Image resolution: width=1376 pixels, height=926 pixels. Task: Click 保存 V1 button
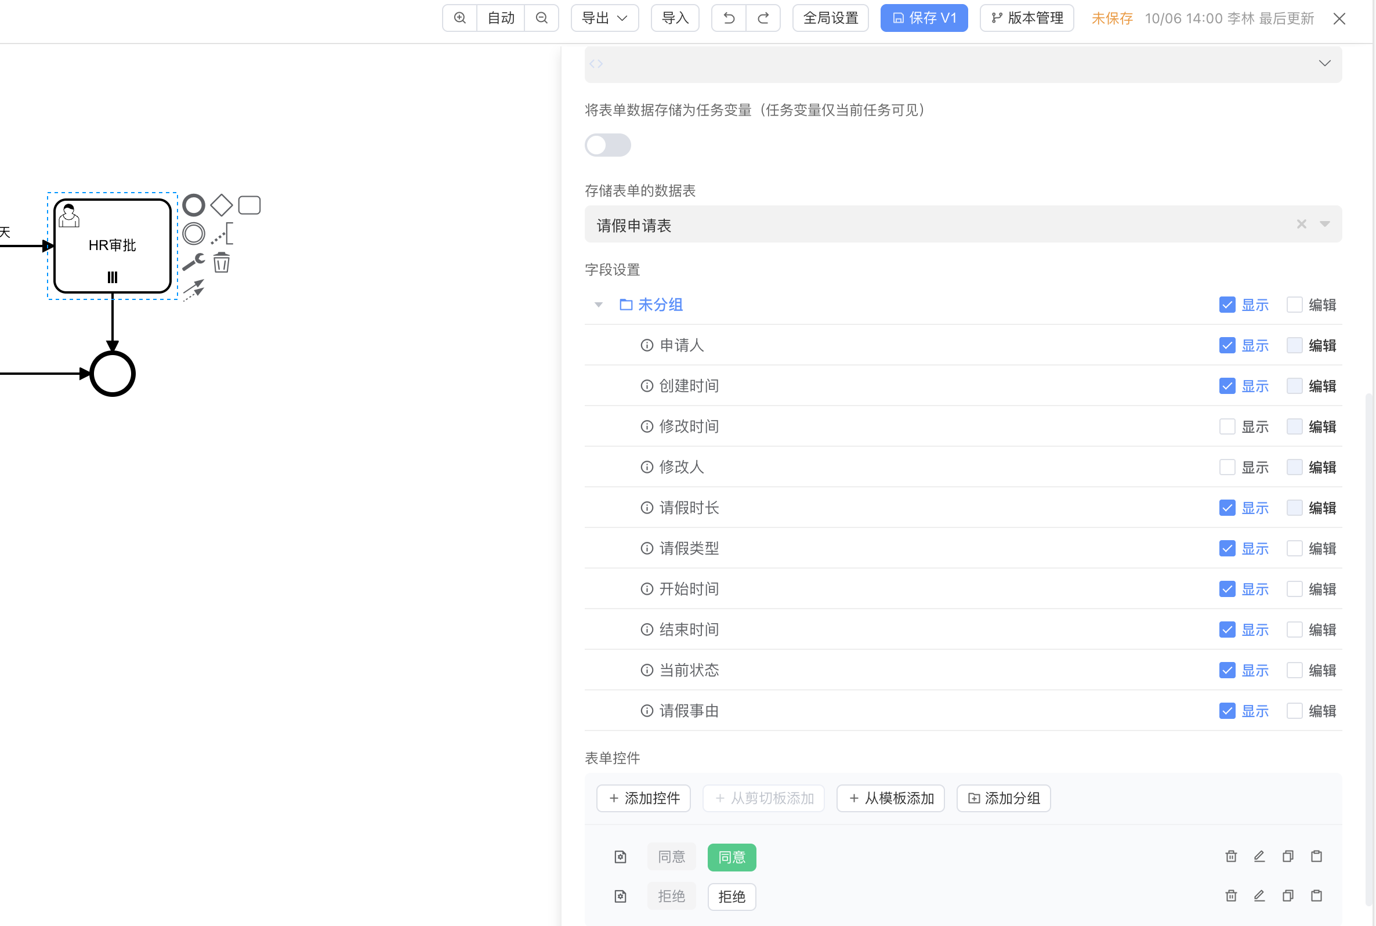[x=924, y=18]
